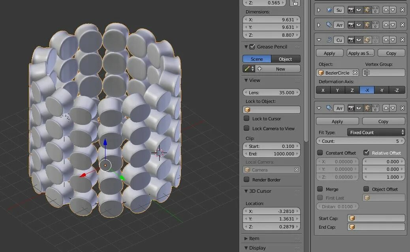Enable Render Border checkbox
The image size is (410, 252).
click(x=246, y=179)
